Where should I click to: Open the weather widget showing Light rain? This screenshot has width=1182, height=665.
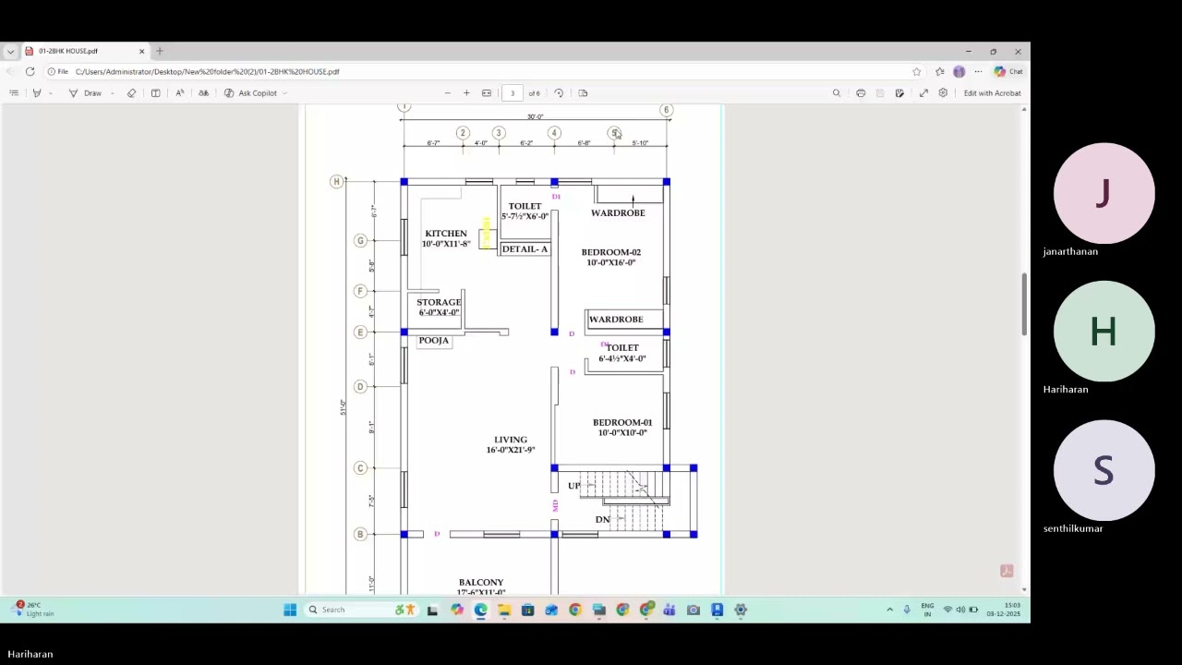coord(32,610)
